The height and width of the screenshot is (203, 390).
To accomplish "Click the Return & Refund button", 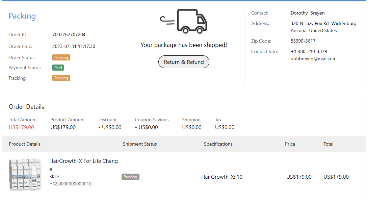I will pyautogui.click(x=184, y=62).
